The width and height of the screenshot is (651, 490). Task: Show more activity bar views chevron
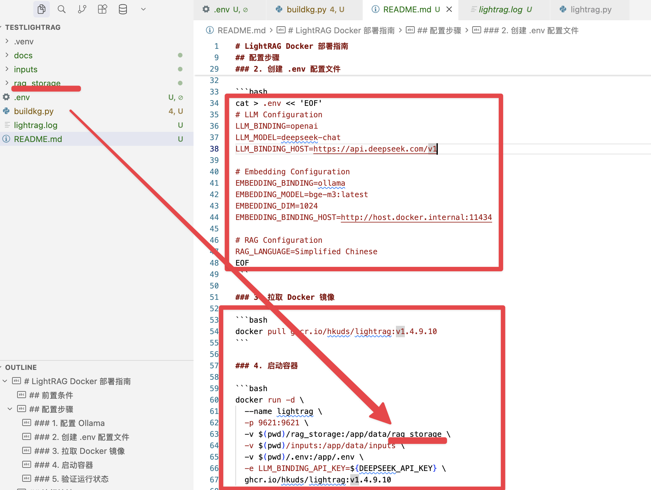(143, 9)
